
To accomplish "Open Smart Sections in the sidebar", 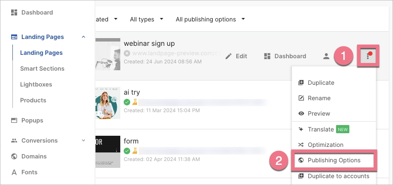I will [42, 69].
